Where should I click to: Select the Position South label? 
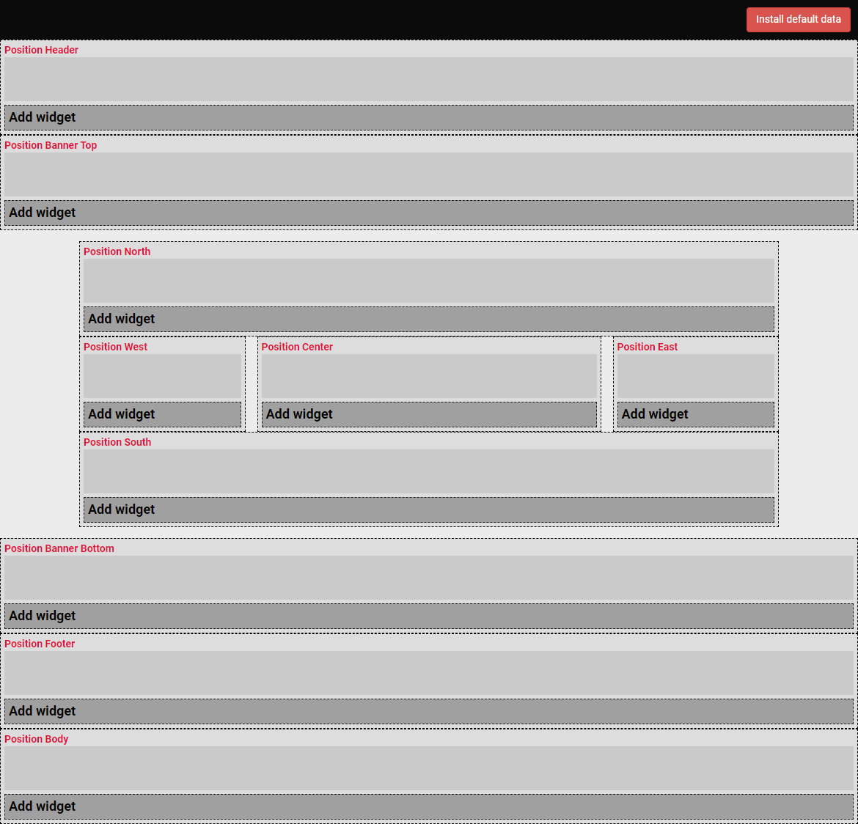(x=117, y=441)
